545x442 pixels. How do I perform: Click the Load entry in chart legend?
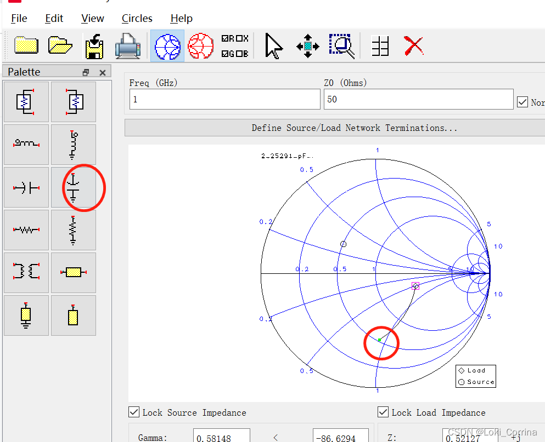(x=472, y=371)
